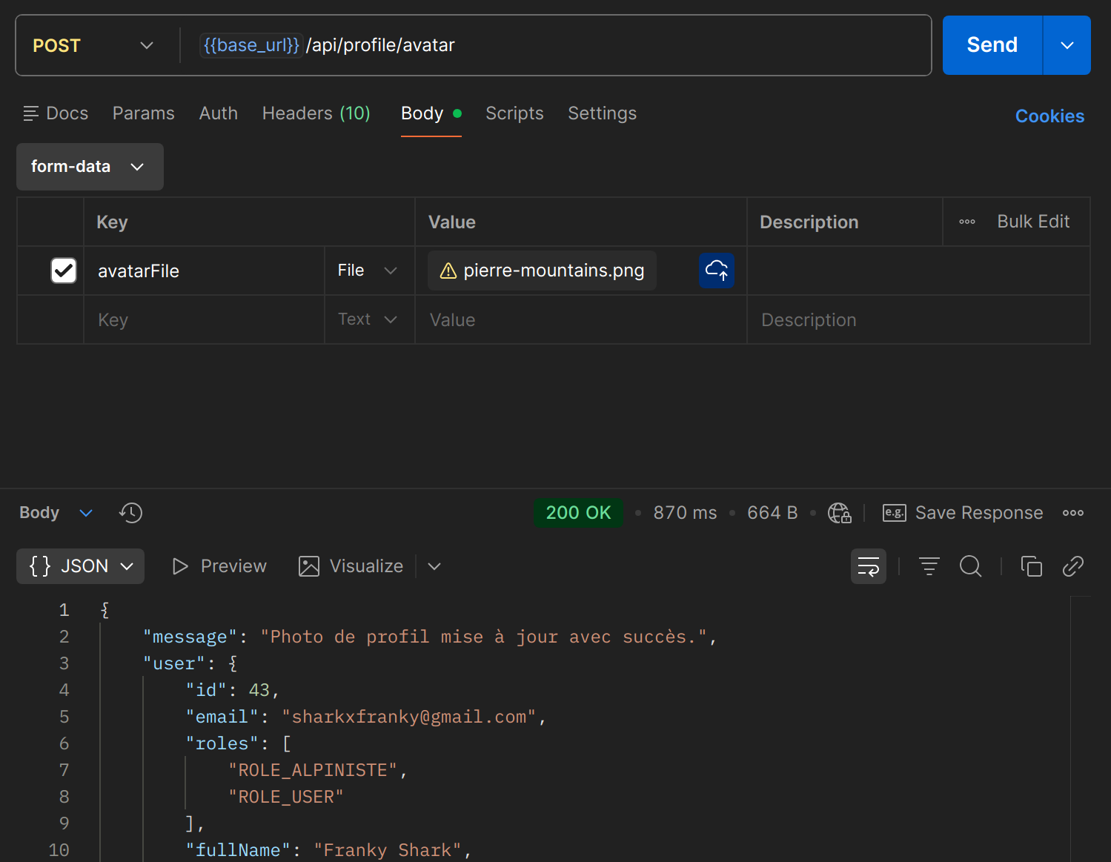1111x862 pixels.
Task: Click Visualize image icon
Action: (308, 566)
